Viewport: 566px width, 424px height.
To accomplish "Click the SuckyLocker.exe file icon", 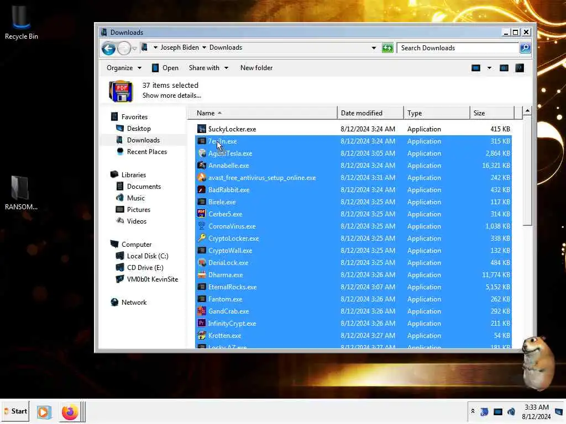I will pos(201,129).
